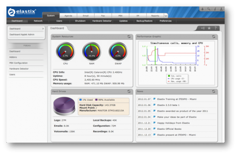237x155 pixels.
Task: Open the help question mark icon
Action: click(x=216, y=28)
